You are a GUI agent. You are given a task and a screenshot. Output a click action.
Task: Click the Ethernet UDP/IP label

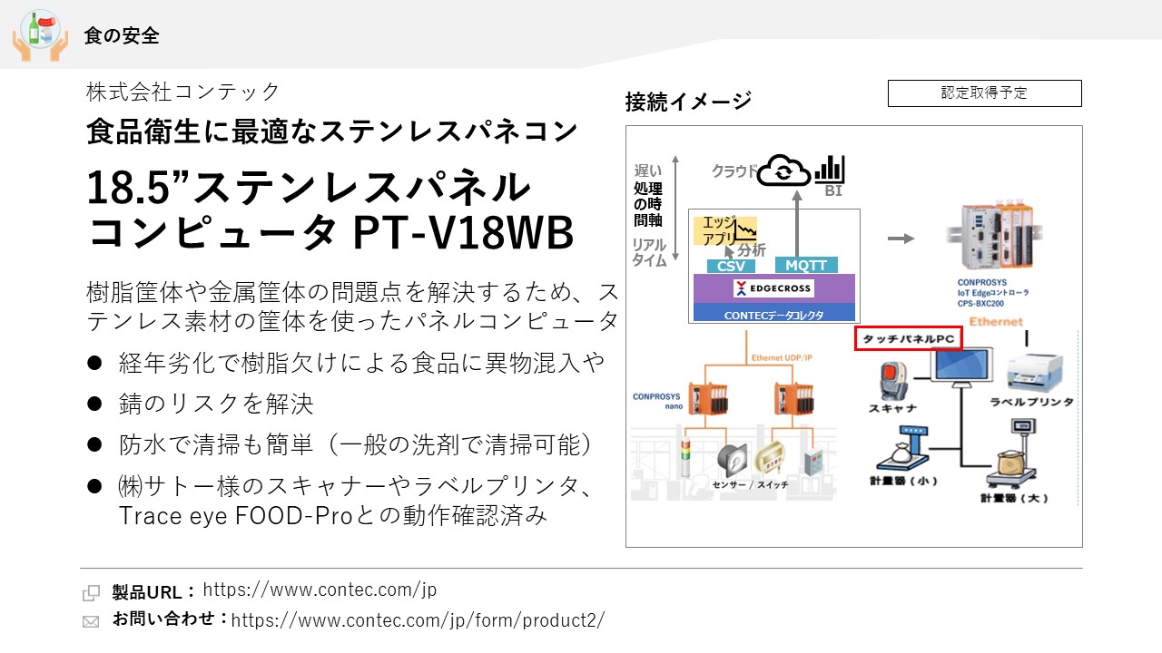782,358
